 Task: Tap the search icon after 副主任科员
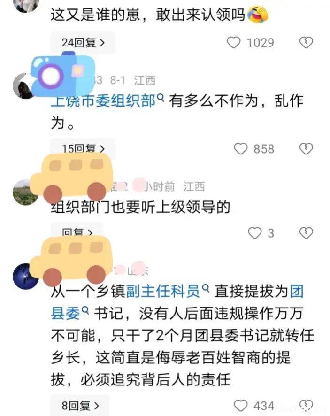tap(205, 288)
